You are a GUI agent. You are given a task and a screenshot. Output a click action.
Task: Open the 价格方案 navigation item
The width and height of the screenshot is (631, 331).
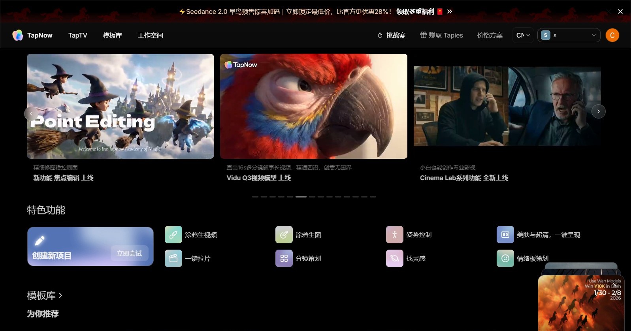(490, 35)
